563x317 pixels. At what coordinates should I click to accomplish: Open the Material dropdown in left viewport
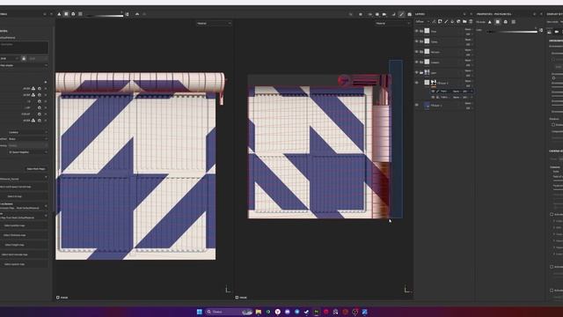[x=214, y=24]
